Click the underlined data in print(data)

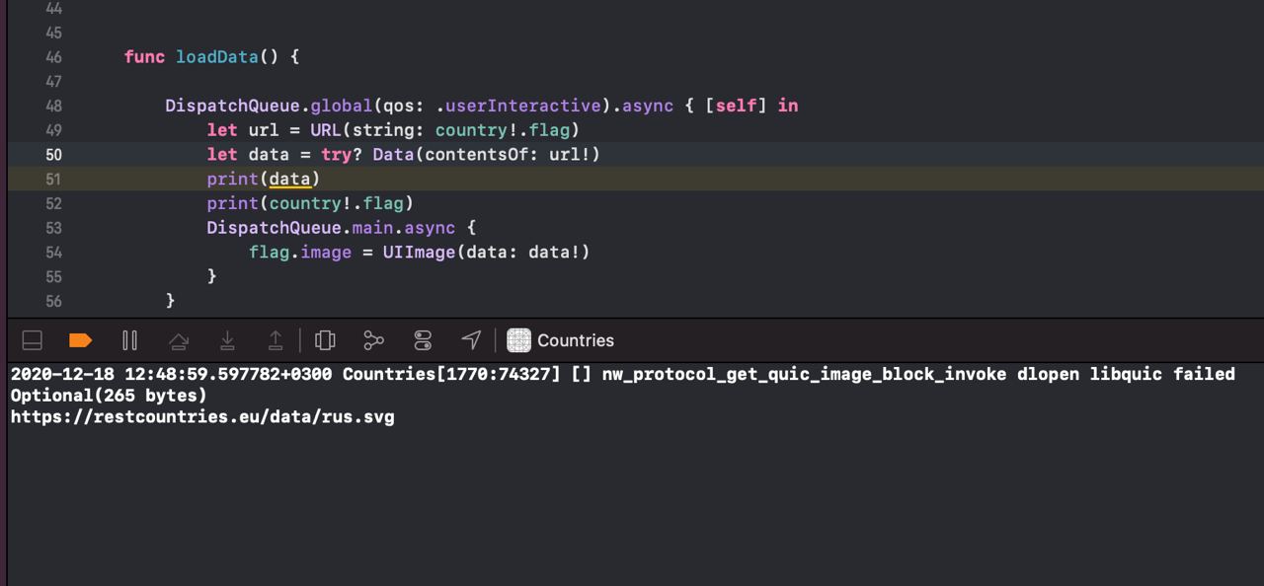click(289, 179)
